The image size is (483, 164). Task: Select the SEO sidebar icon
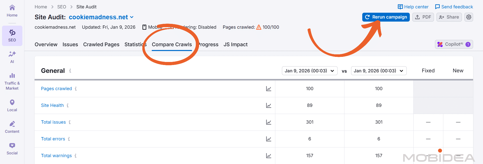click(x=12, y=36)
